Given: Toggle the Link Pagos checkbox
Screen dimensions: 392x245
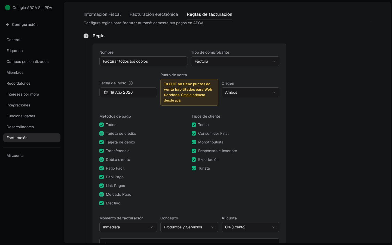Looking at the screenshot, I should 102,186.
